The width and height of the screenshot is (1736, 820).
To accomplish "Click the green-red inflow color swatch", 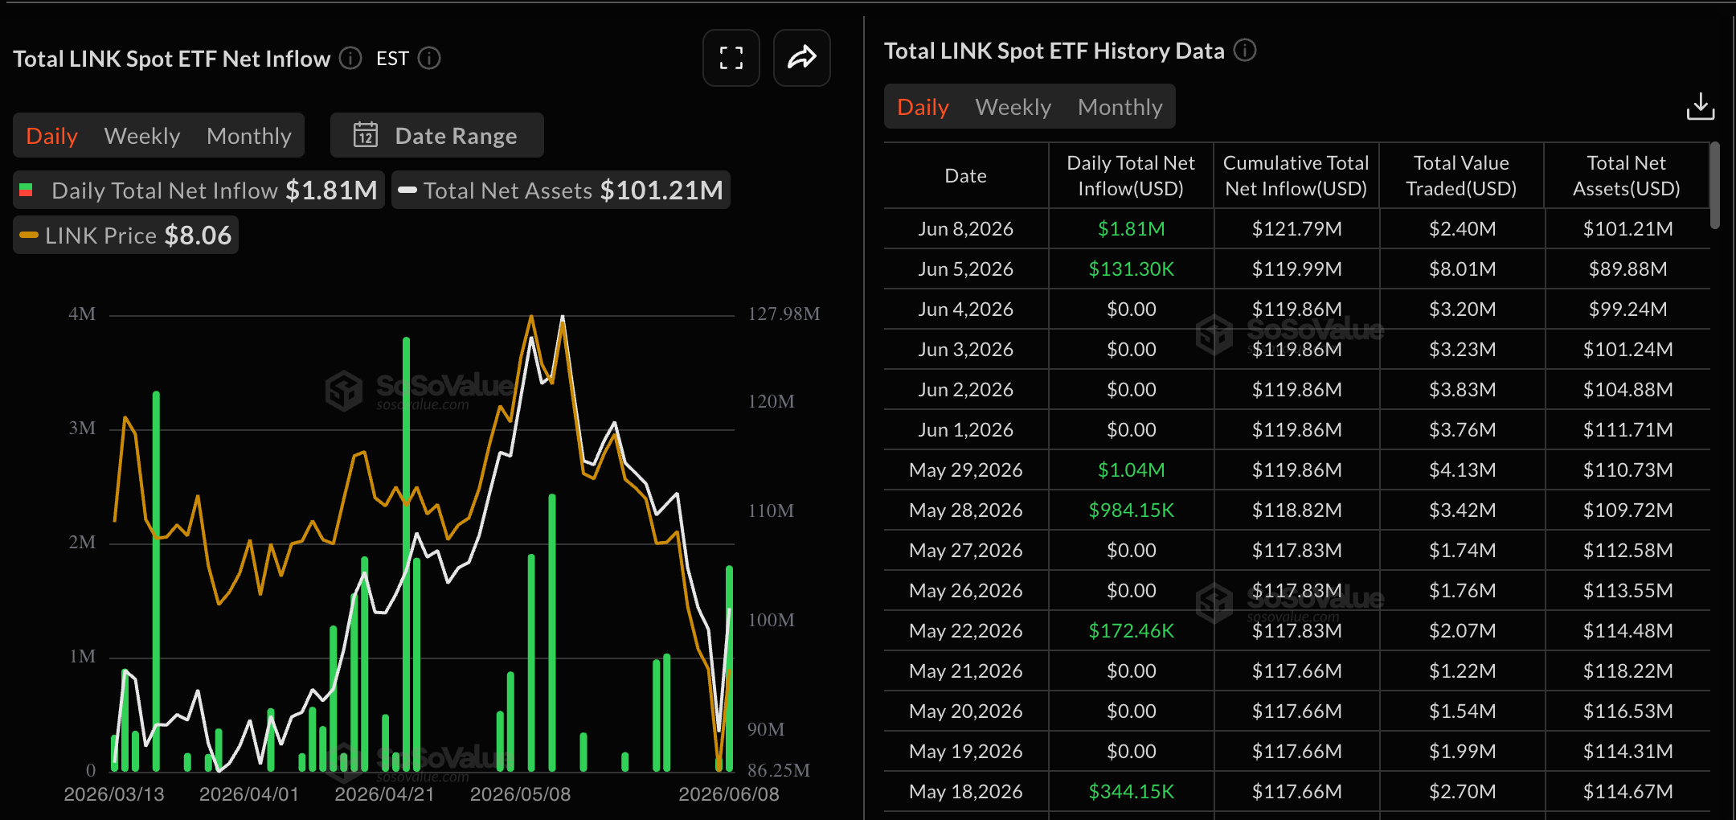I will pos(26,190).
